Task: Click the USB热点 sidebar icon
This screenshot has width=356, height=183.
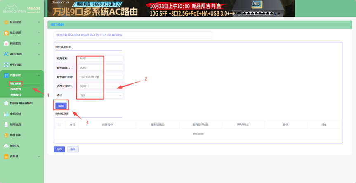Action: 6,124
